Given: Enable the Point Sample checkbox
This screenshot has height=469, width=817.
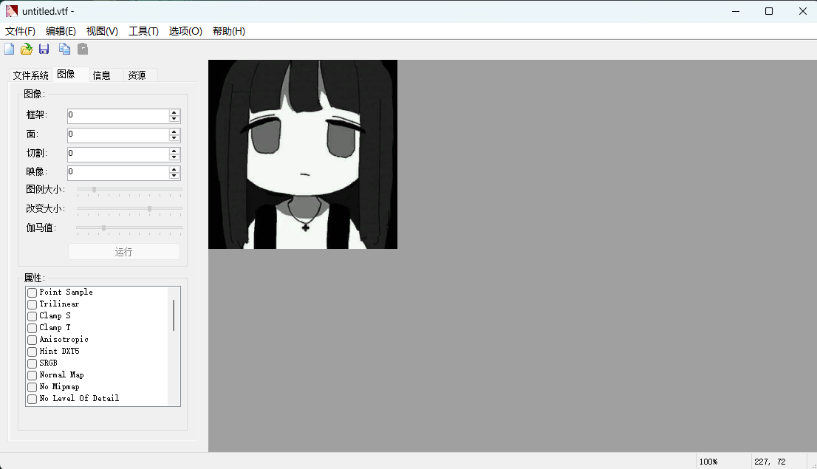Looking at the screenshot, I should (x=32, y=292).
